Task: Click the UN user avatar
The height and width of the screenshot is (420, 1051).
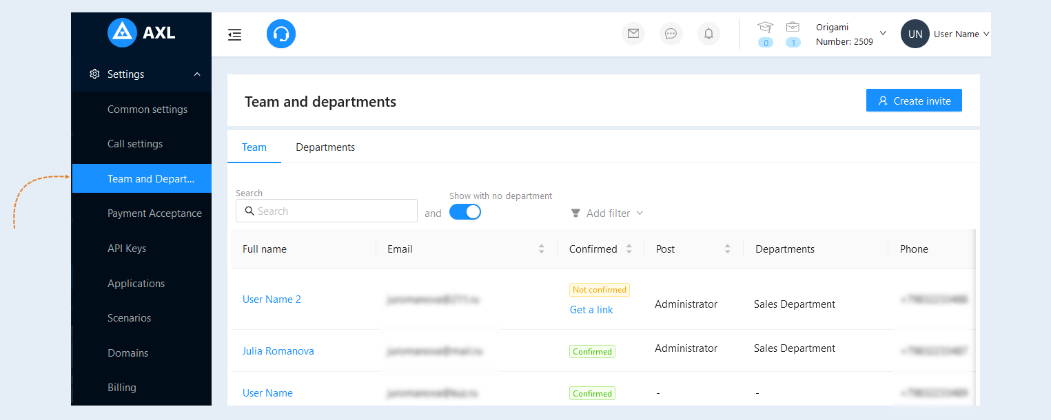Action: (x=915, y=34)
